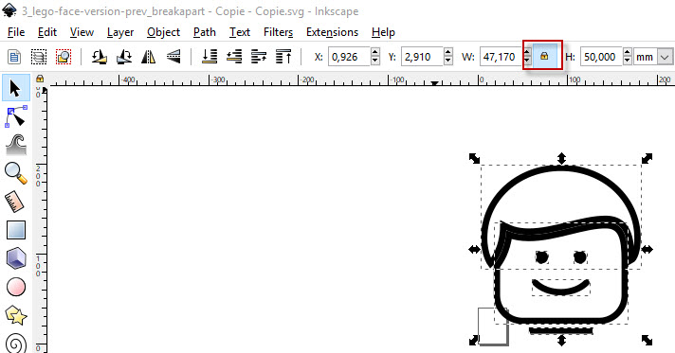Select the Ellipse circle tool

[16, 287]
